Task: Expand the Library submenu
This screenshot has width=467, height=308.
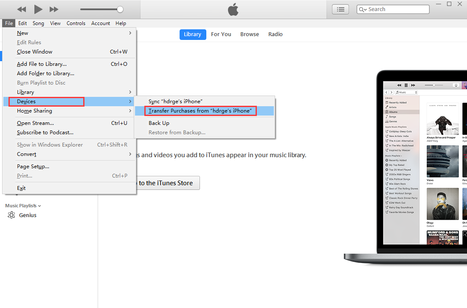Action: 69,92
